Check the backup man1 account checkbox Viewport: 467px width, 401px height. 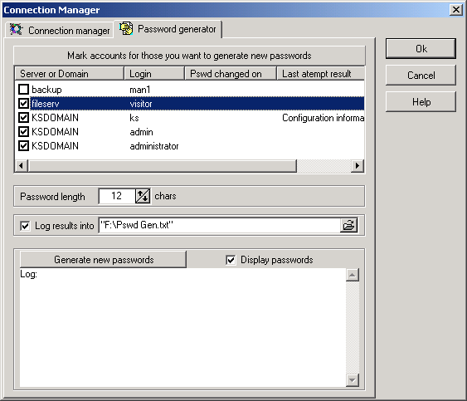23,89
